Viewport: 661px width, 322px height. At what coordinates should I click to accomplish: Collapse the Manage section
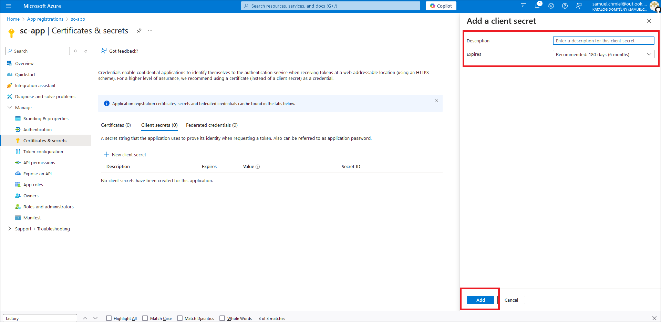click(10, 107)
